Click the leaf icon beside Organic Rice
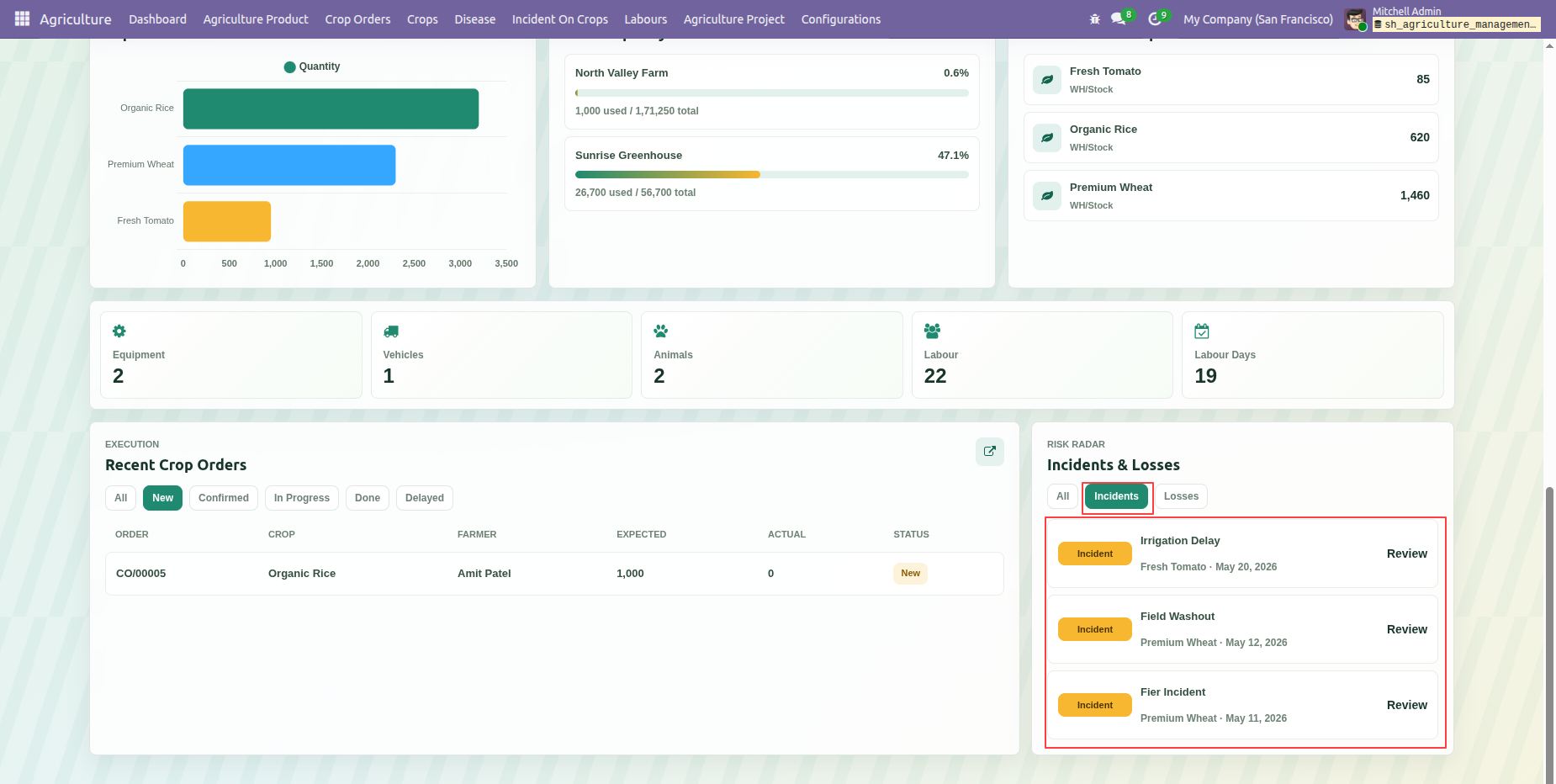 point(1047,138)
